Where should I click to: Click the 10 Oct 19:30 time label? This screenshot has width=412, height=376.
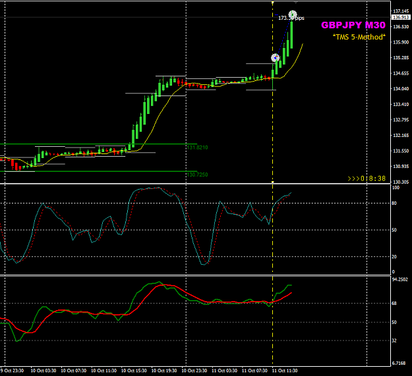tap(164, 371)
